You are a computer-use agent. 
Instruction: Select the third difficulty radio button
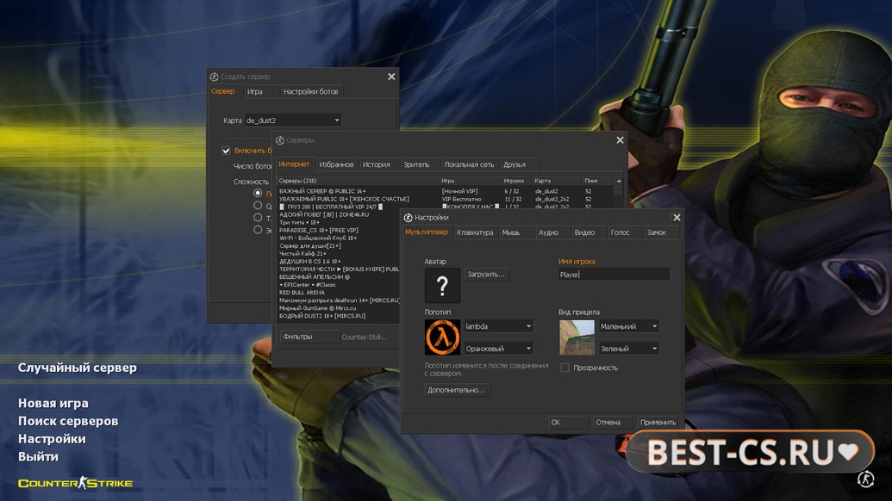click(258, 218)
